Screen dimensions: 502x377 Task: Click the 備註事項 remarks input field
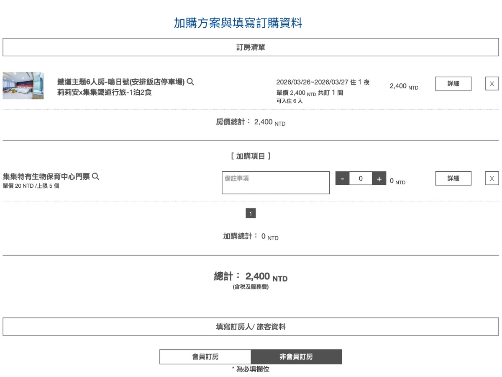click(276, 182)
